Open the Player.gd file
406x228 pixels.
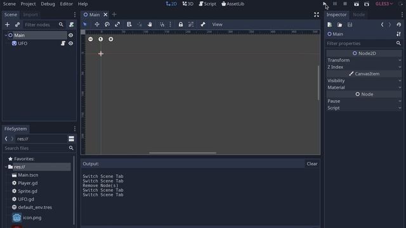pyautogui.click(x=28, y=183)
